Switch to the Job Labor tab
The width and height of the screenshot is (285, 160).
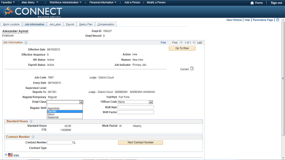(x=55, y=24)
